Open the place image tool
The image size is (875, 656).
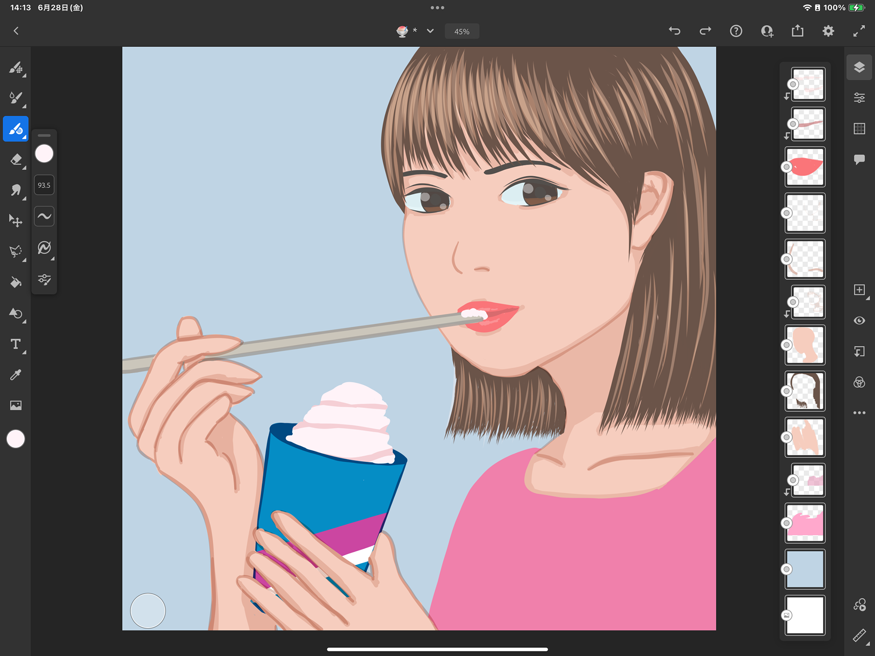tap(16, 405)
